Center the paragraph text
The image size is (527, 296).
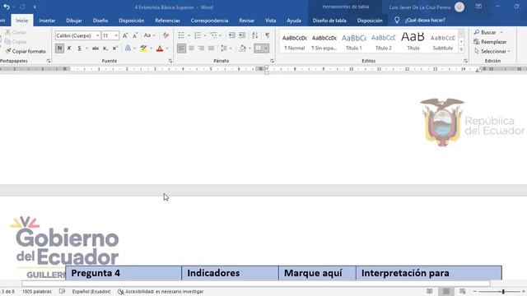coord(191,49)
